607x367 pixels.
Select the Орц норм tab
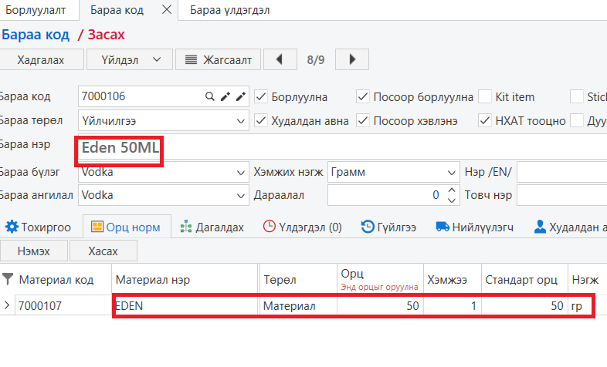pos(127,227)
